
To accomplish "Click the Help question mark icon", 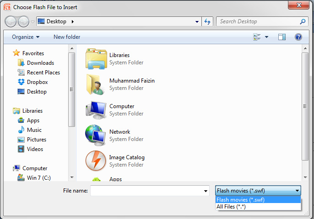I will click(298, 37).
